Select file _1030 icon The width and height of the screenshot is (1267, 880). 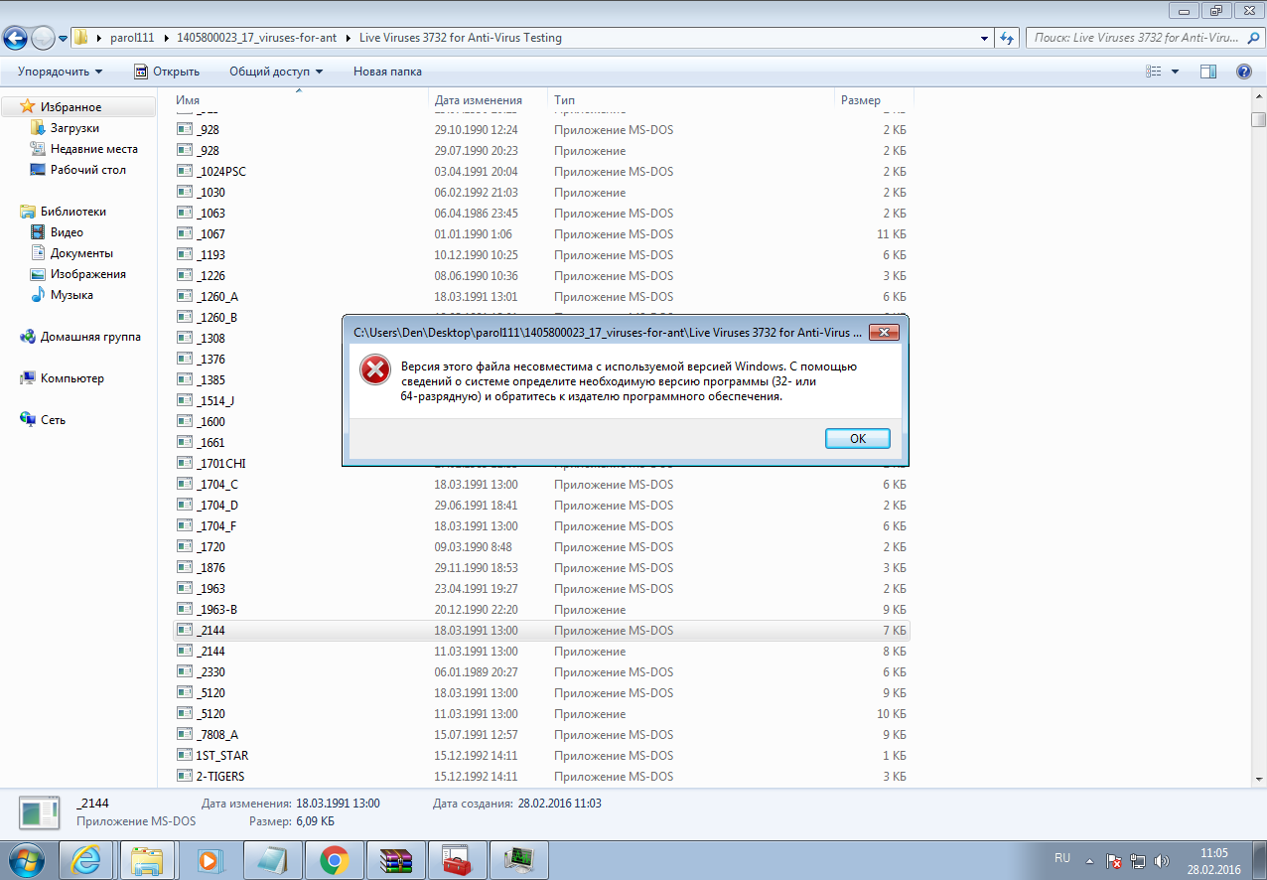tap(185, 193)
